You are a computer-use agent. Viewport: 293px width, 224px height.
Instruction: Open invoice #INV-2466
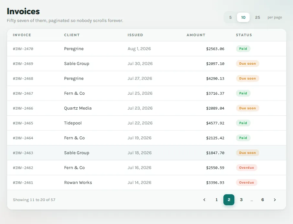(23, 108)
